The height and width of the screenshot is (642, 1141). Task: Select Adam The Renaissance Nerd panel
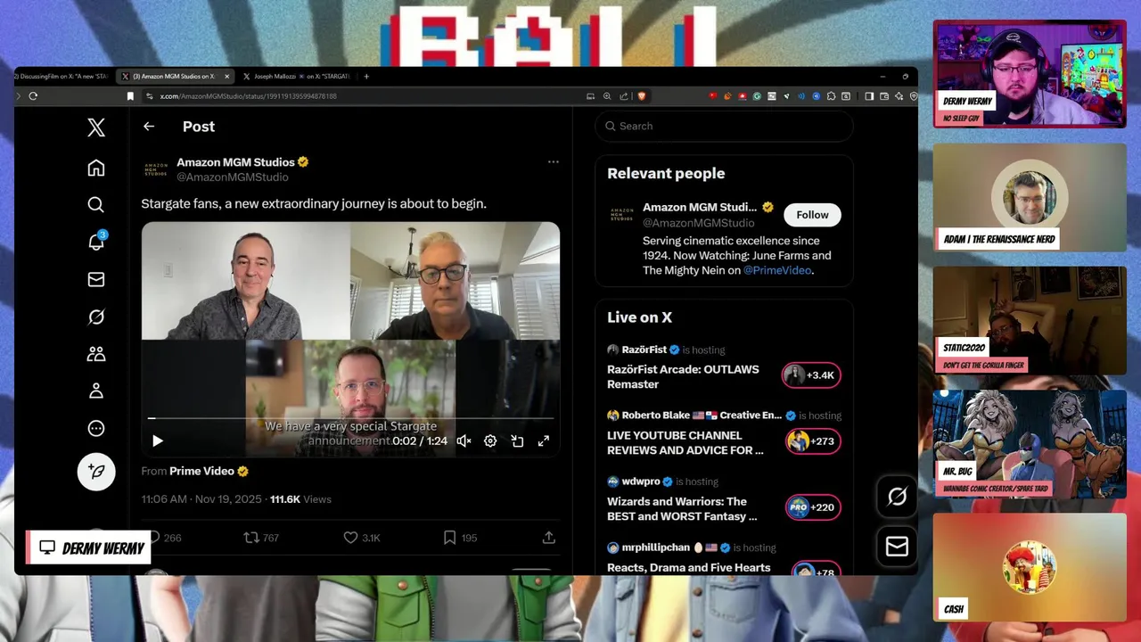(1030, 197)
